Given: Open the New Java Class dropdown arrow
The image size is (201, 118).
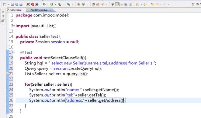Looking at the screenshot, I should 87,4.
